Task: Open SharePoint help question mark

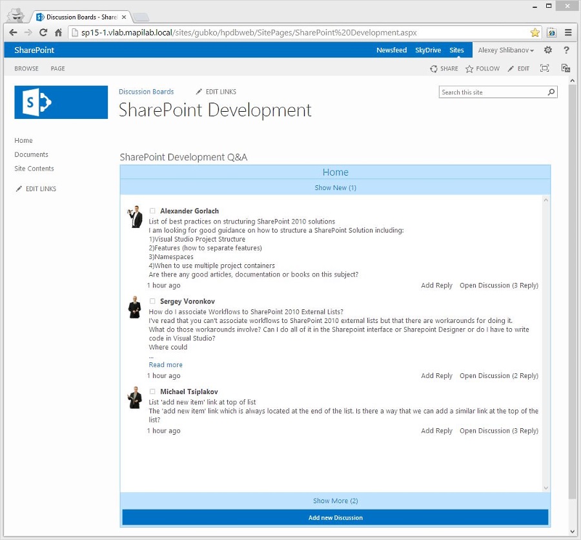Action: [566, 50]
